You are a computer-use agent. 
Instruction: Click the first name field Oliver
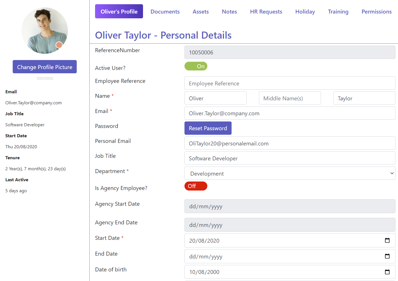(x=215, y=98)
